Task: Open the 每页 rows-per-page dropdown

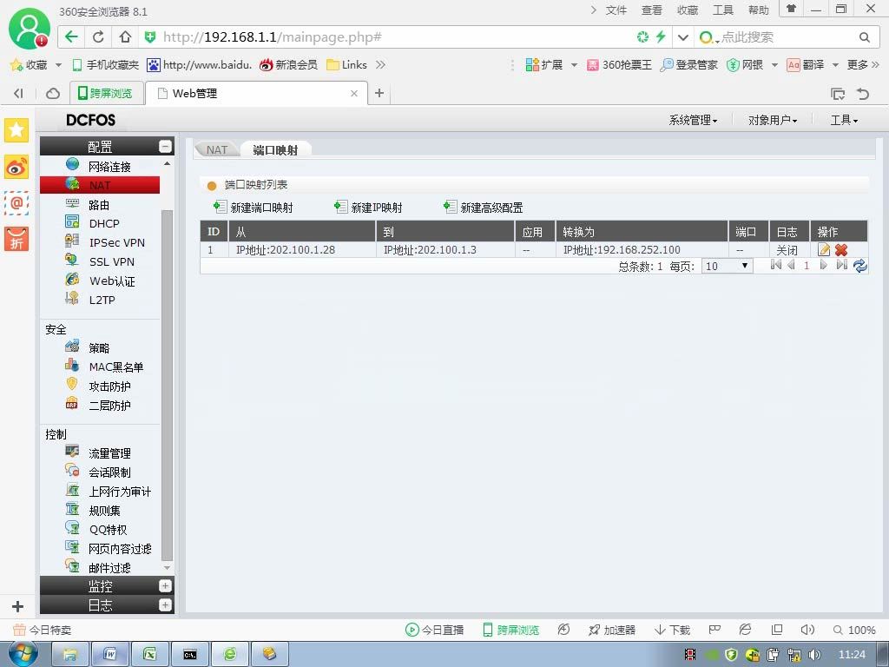Action: tap(728, 266)
